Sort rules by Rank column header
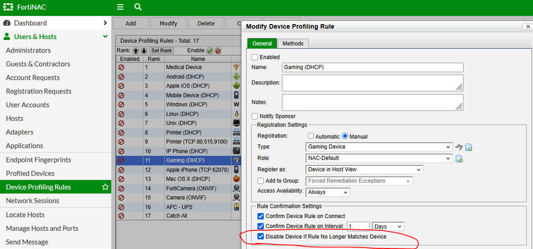Viewport: 533px width, 249px height. (x=154, y=59)
